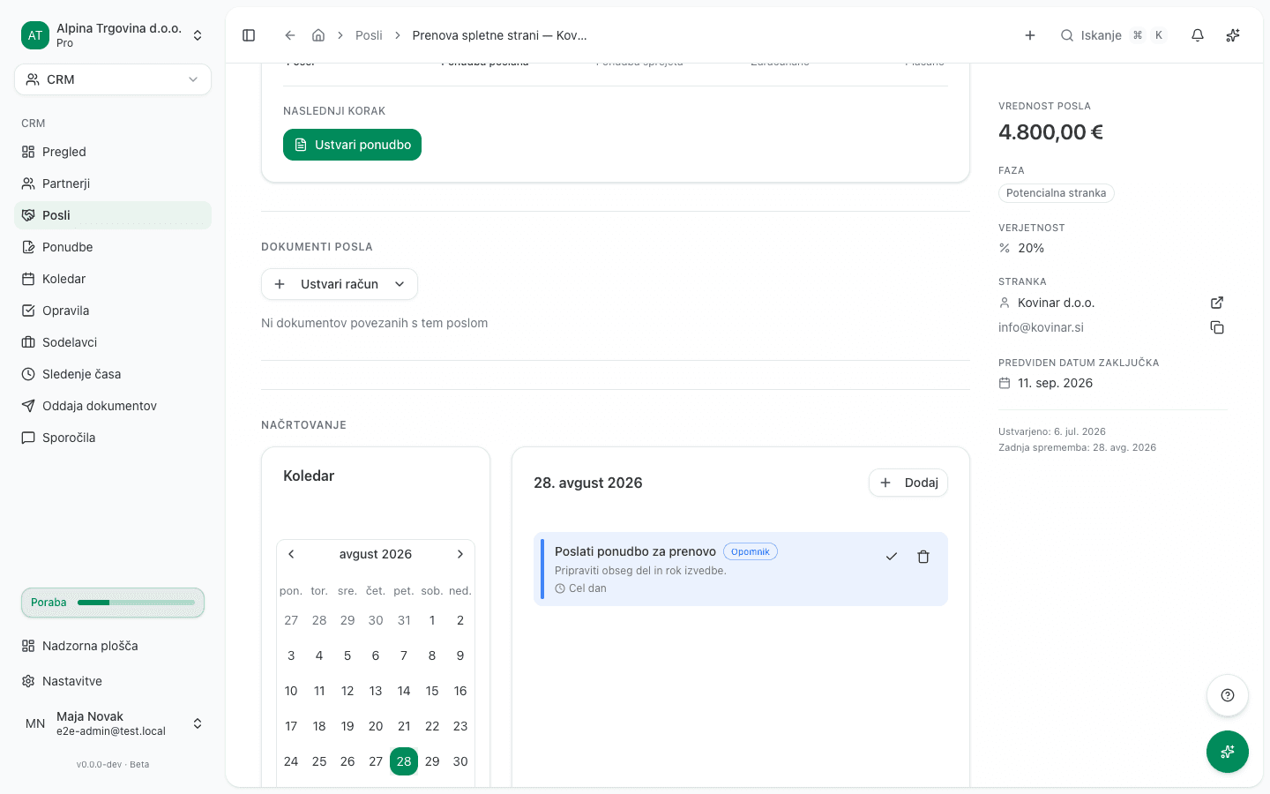1270x794 pixels.
Task: Select day 15 in the calendar
Action: pos(432,691)
